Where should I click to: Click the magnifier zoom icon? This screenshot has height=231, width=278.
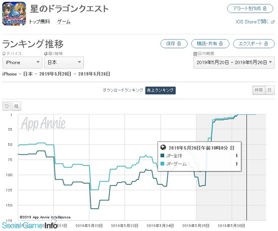click(x=17, y=106)
